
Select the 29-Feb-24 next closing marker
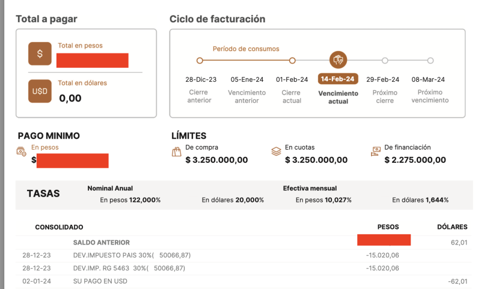385,61
